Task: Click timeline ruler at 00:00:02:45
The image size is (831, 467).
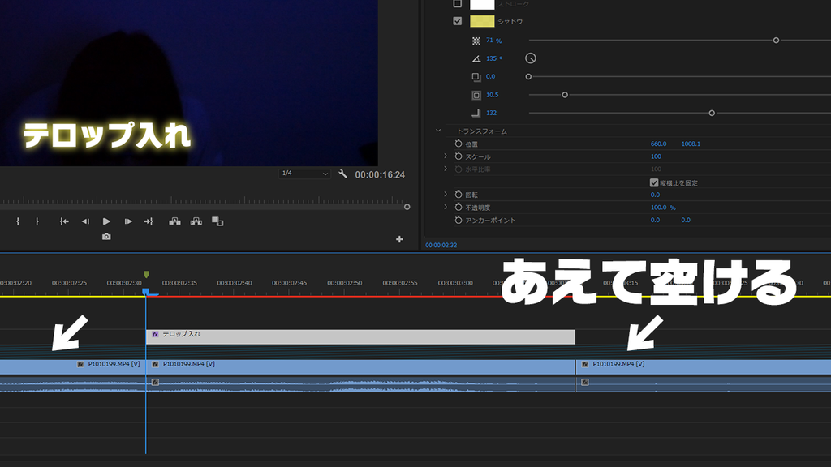Action: pos(290,283)
